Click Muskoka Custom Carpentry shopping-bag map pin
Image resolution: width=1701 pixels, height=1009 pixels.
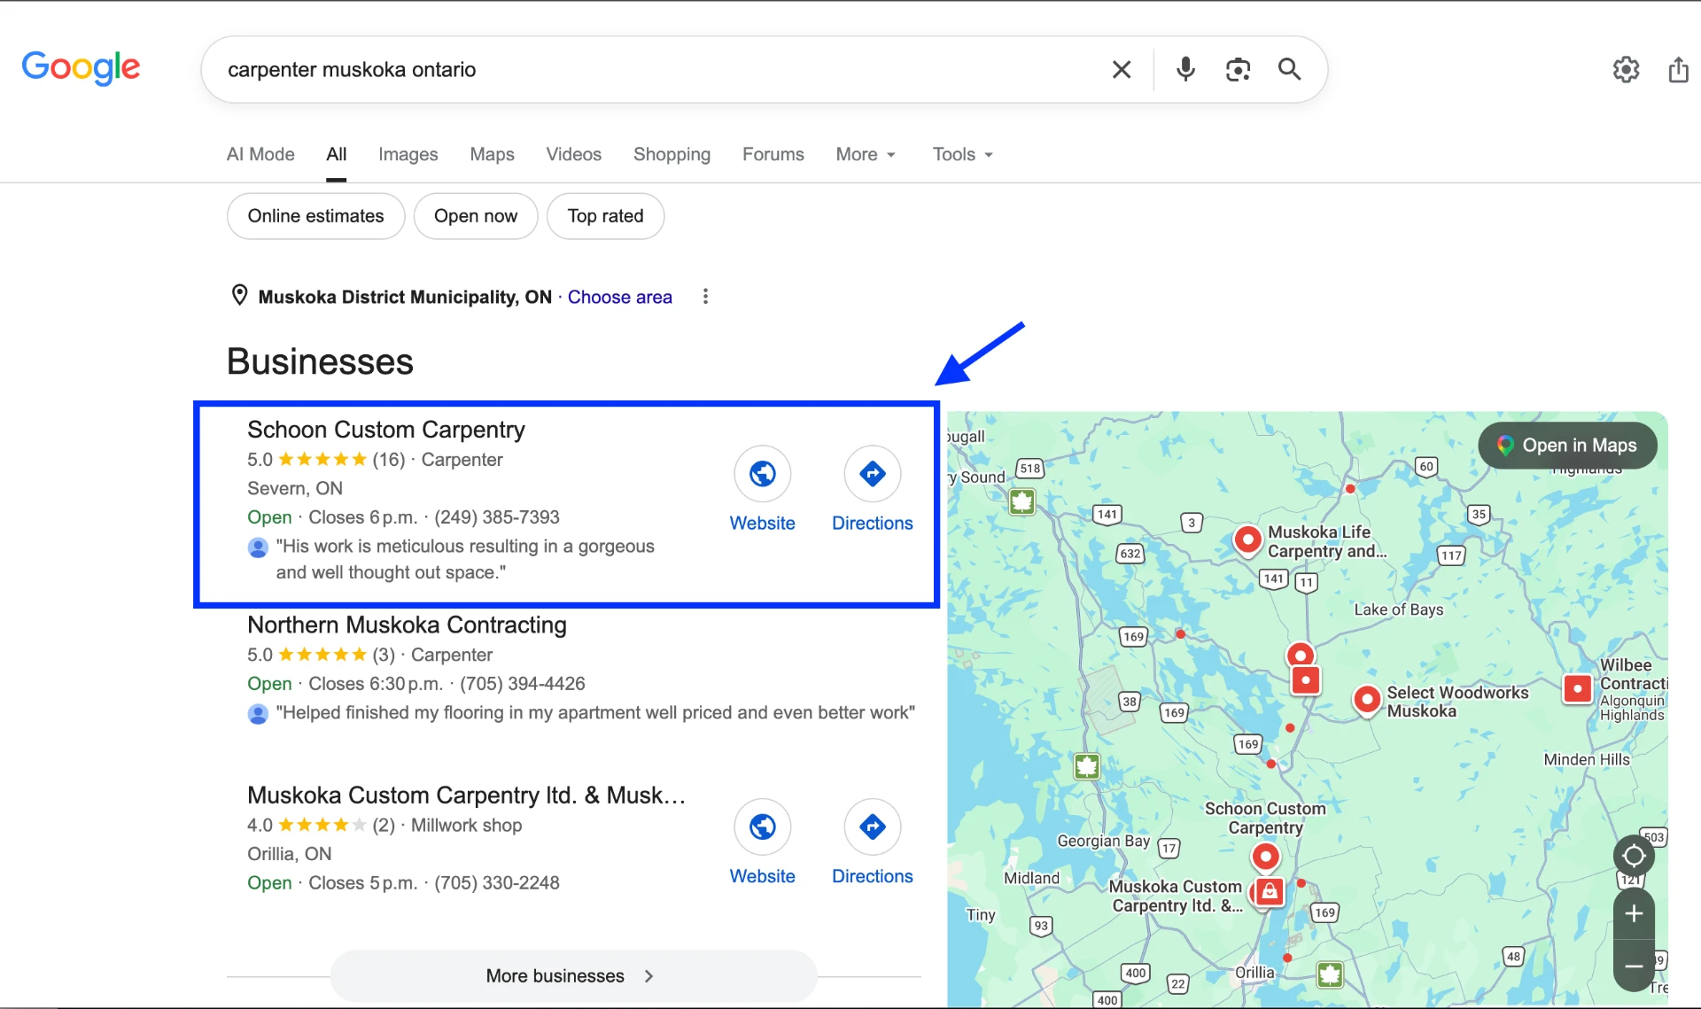pyautogui.click(x=1270, y=891)
